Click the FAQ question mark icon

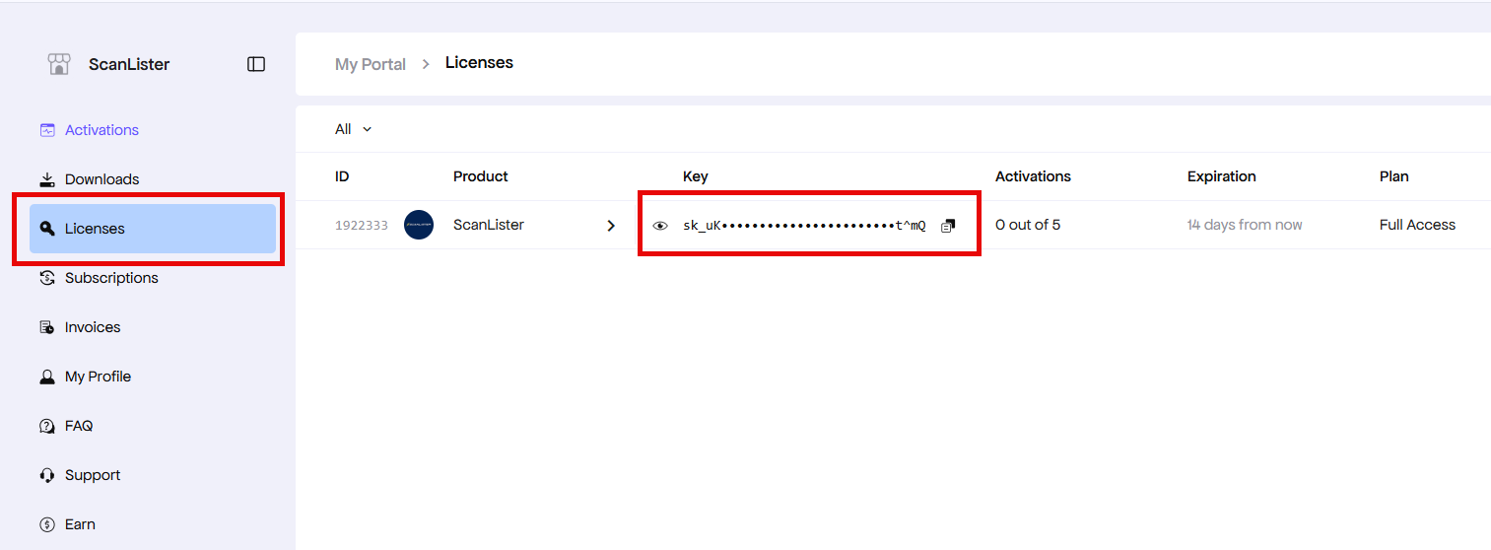(x=47, y=426)
